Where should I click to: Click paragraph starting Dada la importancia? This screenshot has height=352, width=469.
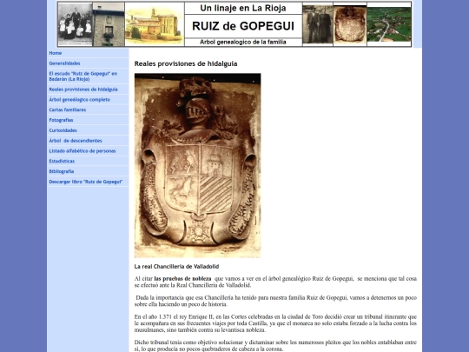(275, 301)
